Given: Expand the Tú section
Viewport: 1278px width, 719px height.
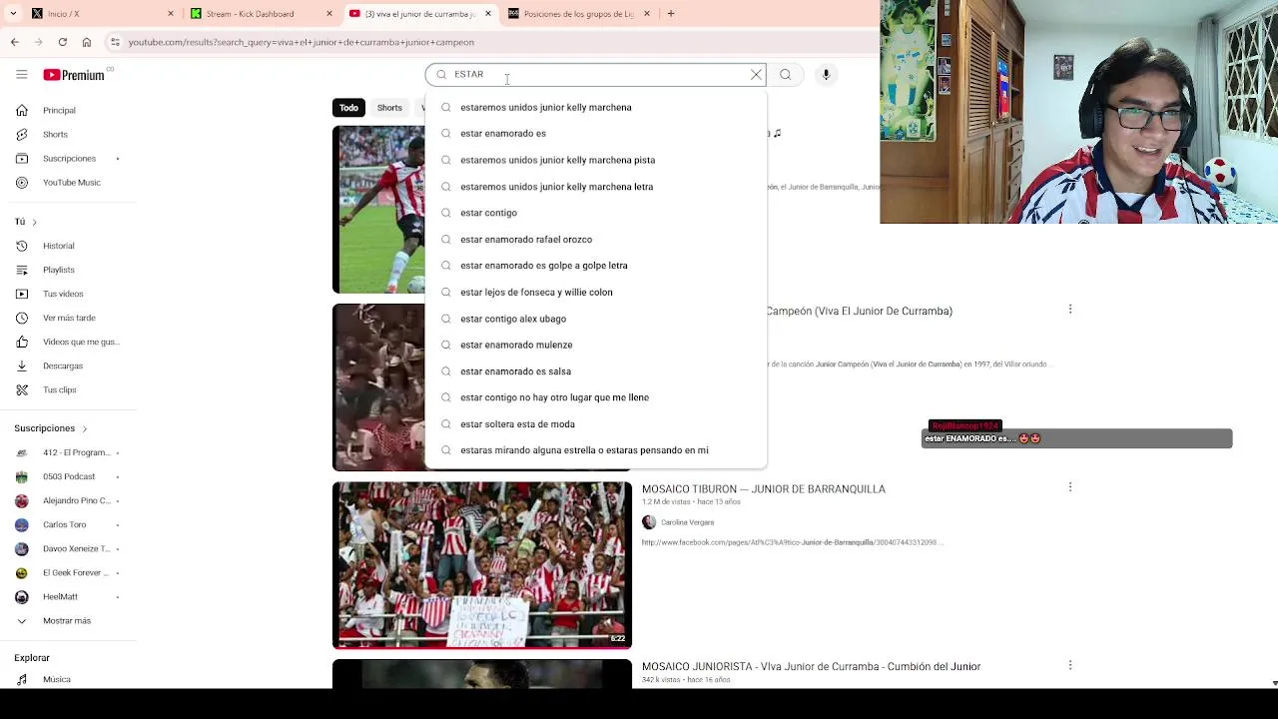Looking at the screenshot, I should [26, 222].
